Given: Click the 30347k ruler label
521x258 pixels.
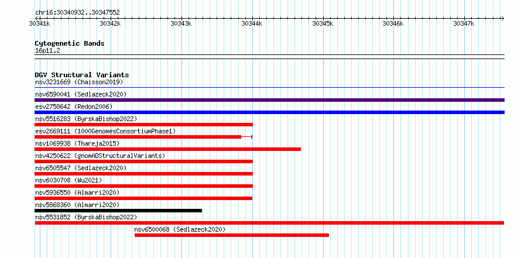Looking at the screenshot, I should point(464,23).
